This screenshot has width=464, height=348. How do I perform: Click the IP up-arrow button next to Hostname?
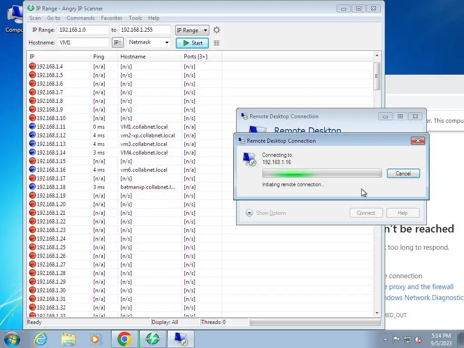117,43
